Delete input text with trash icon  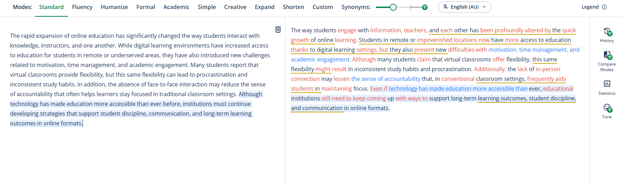coord(278,29)
